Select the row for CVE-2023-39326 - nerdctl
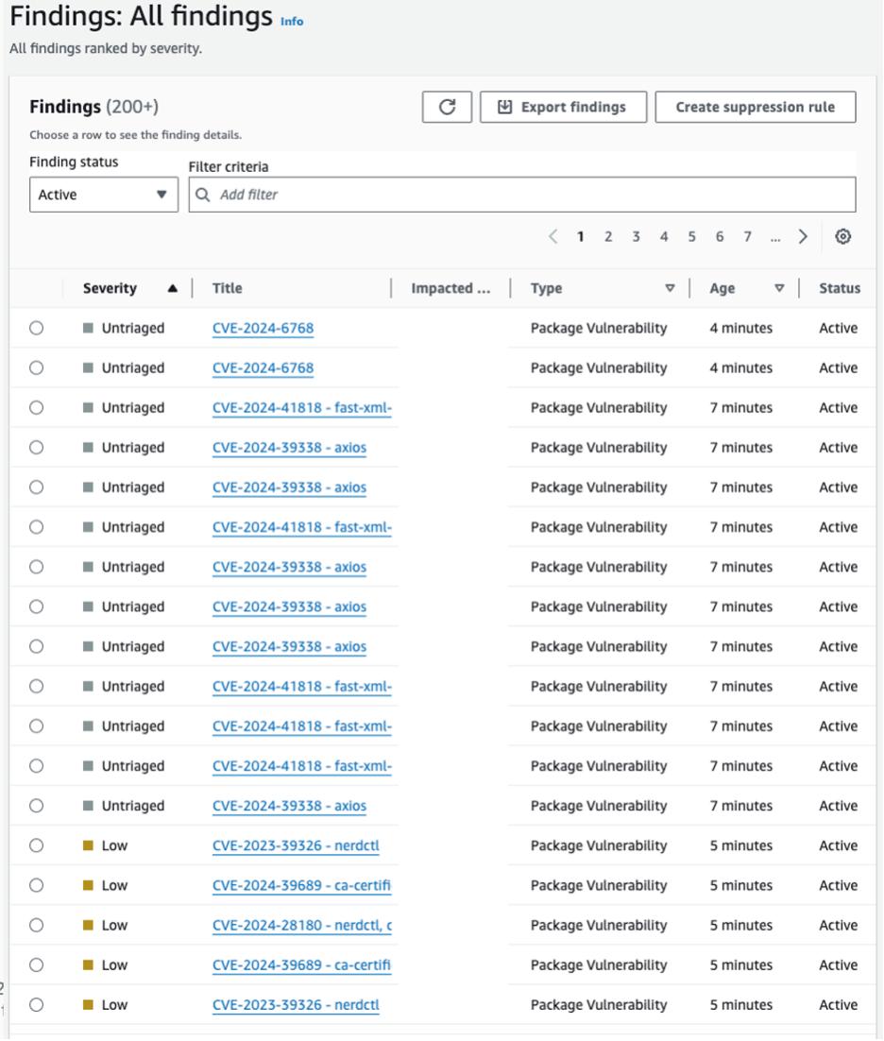 coord(38,845)
